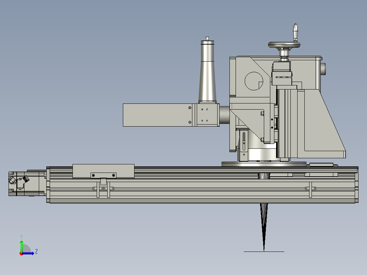
Task: Select the long rectangular horizontal arm block
Action: 158,115
